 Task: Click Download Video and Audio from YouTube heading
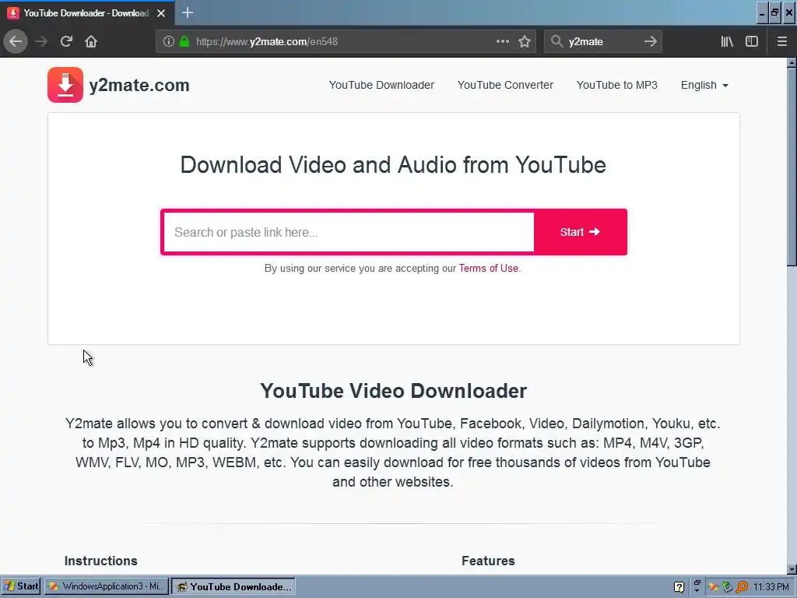[x=393, y=165]
